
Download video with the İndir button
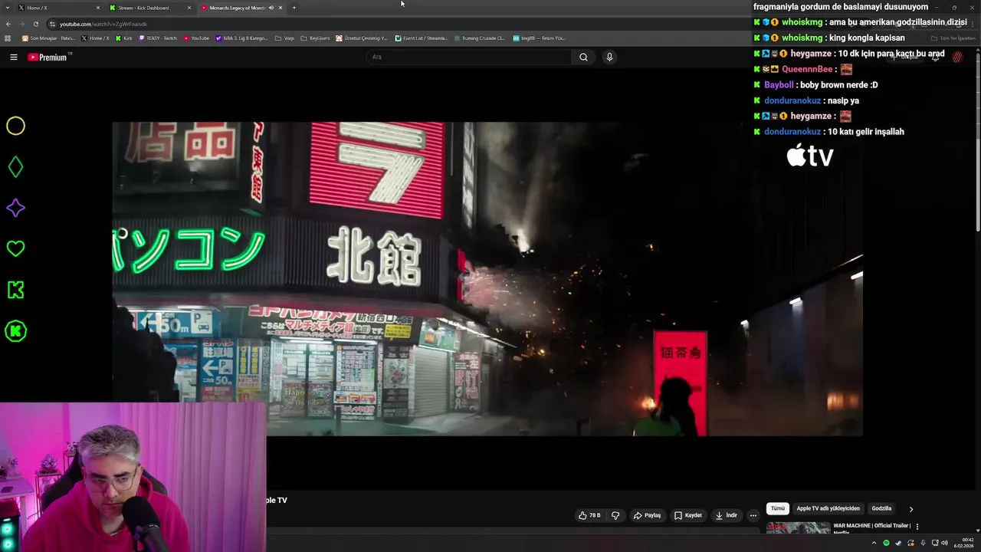(726, 515)
